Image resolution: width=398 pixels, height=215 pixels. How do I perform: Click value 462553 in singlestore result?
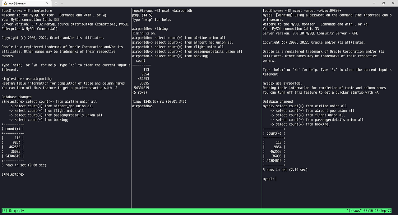coord(15,147)
